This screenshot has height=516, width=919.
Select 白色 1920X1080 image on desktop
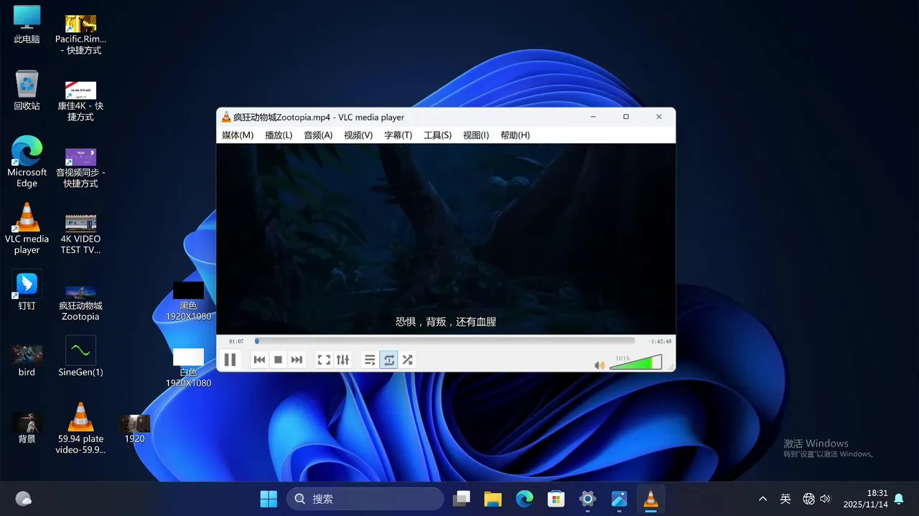coord(188,368)
